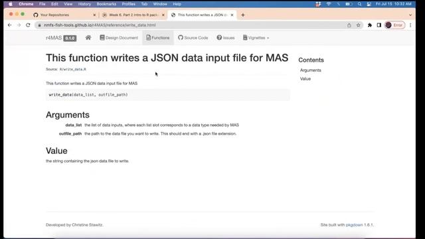The width and height of the screenshot is (425, 239).
Task: Open Spotlight search icon
Action: click(x=359, y=4)
